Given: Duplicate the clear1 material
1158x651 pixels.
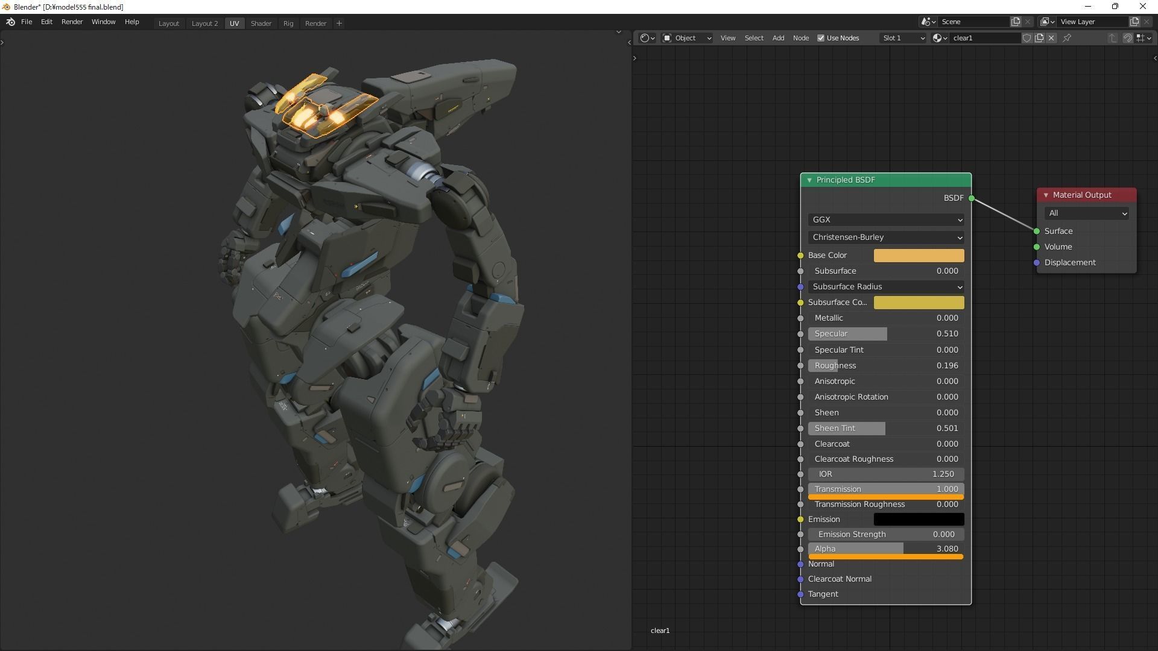Looking at the screenshot, I should (1039, 38).
